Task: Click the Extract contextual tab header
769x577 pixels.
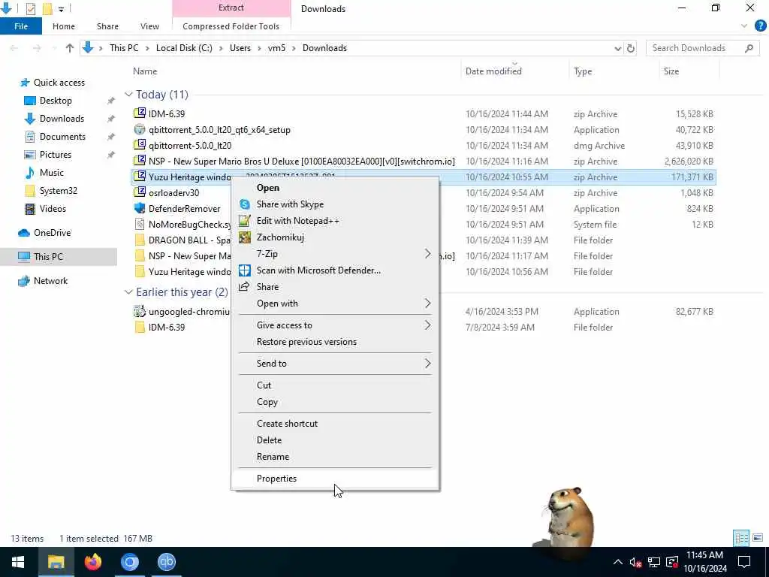Action: pyautogui.click(x=231, y=8)
